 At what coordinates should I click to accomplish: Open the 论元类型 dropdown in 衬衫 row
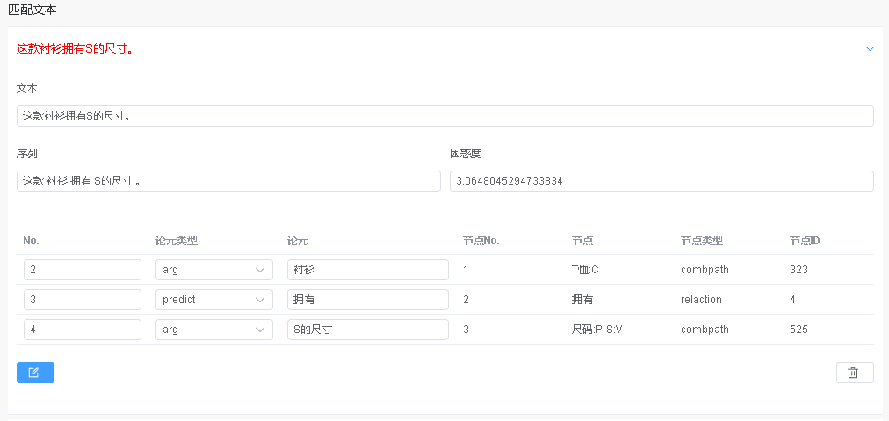pos(214,270)
